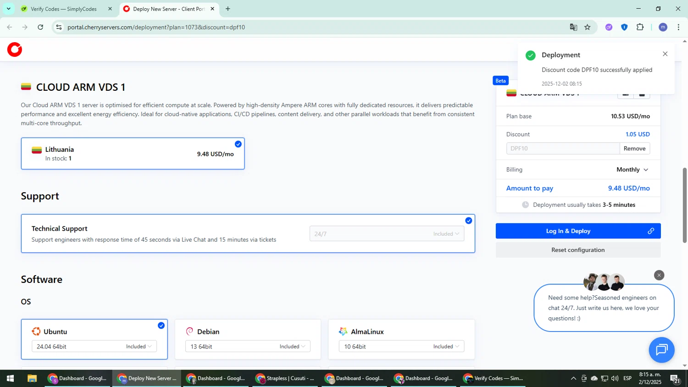Click the discount code input field
The image size is (688, 387).
click(x=563, y=149)
